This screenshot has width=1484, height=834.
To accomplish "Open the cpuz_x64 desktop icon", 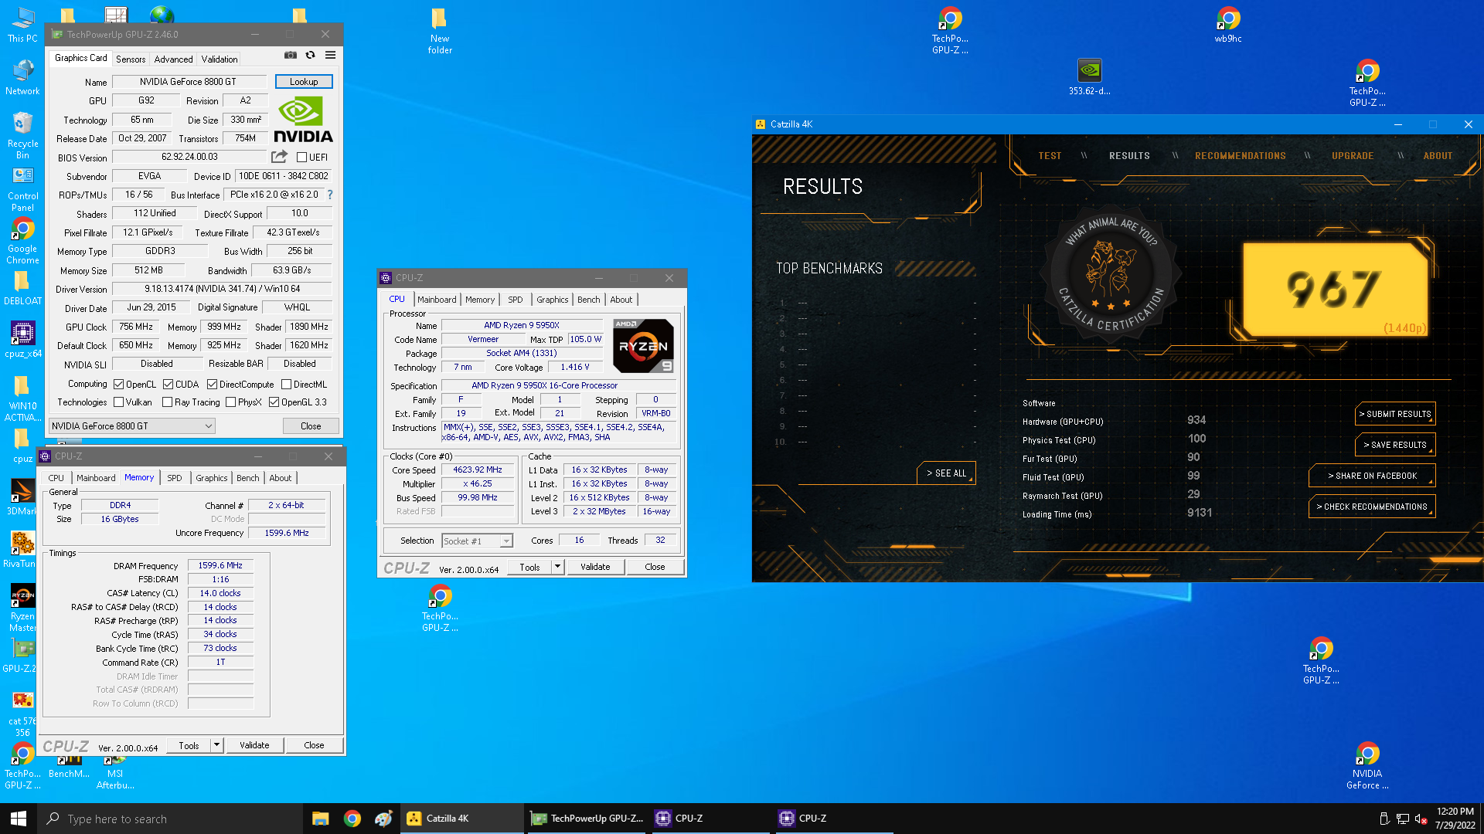I will (22, 340).
